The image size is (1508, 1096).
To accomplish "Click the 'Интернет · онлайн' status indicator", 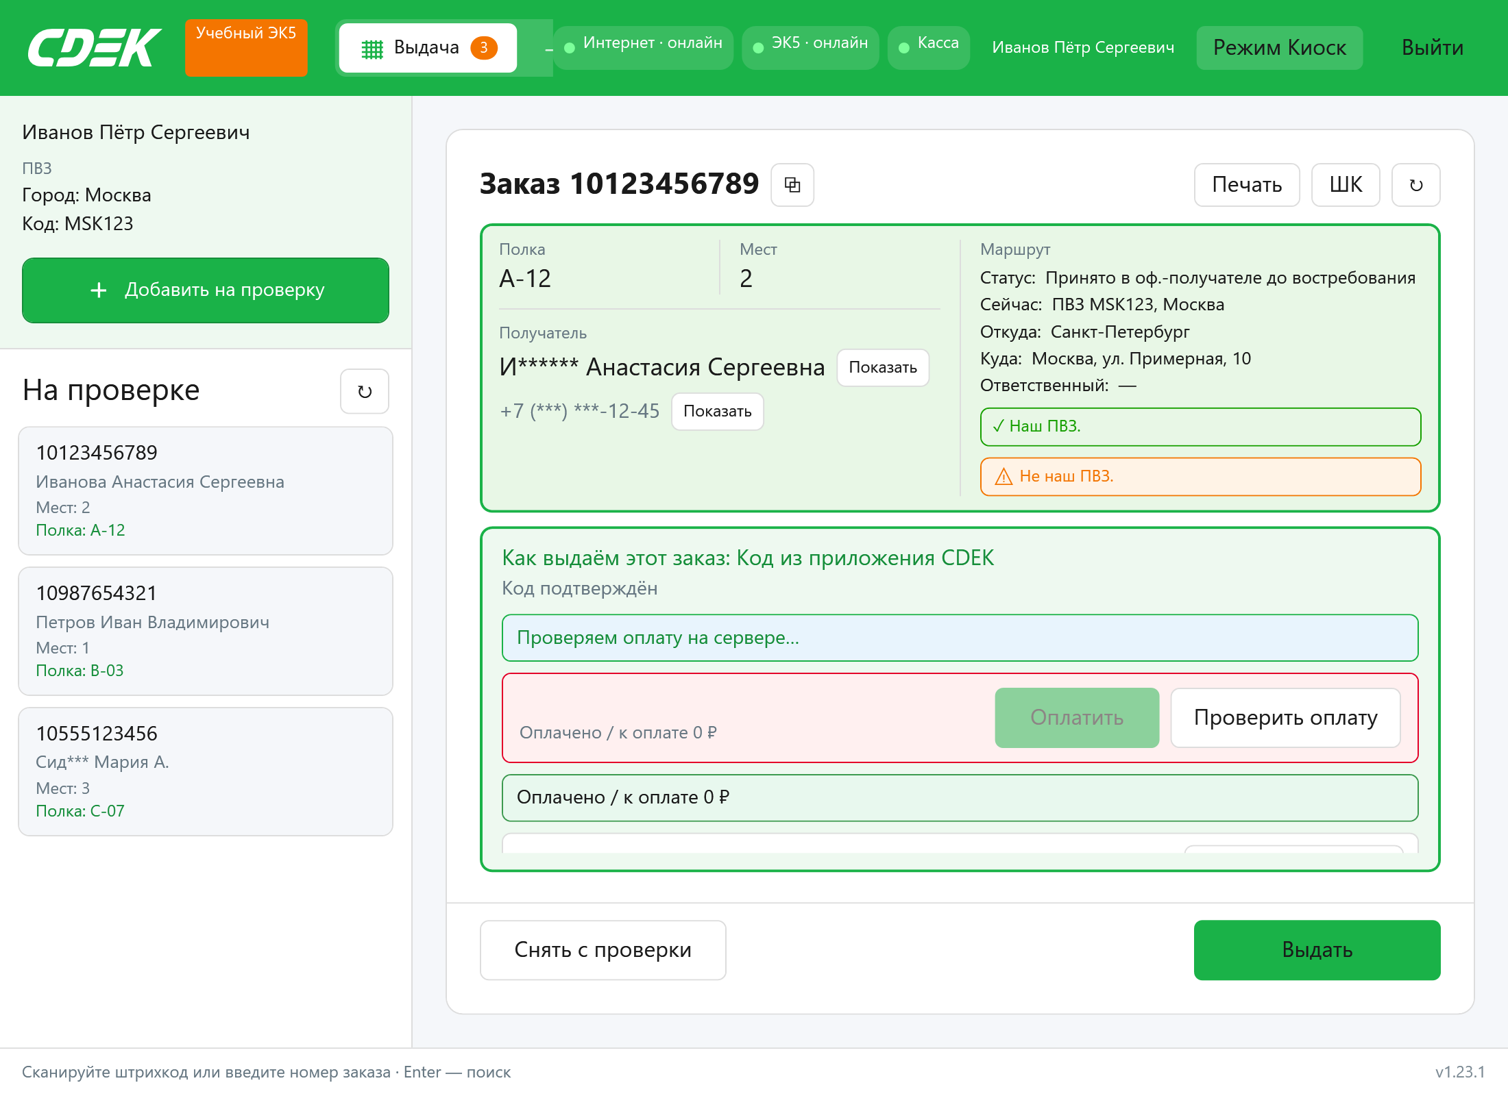I will coord(643,47).
